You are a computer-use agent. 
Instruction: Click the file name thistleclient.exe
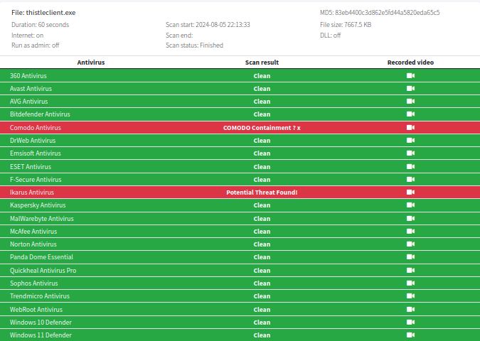point(50,13)
